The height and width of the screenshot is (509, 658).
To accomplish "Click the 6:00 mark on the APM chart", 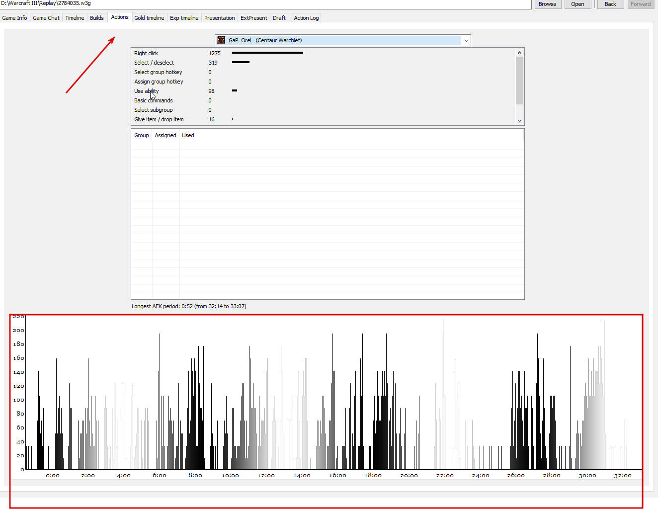I will (x=160, y=475).
